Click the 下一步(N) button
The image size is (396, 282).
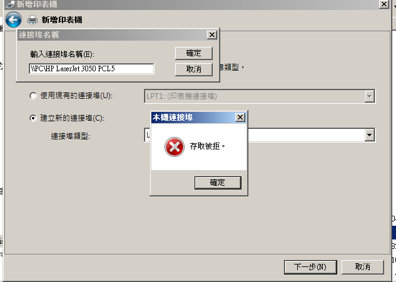pyautogui.click(x=310, y=267)
